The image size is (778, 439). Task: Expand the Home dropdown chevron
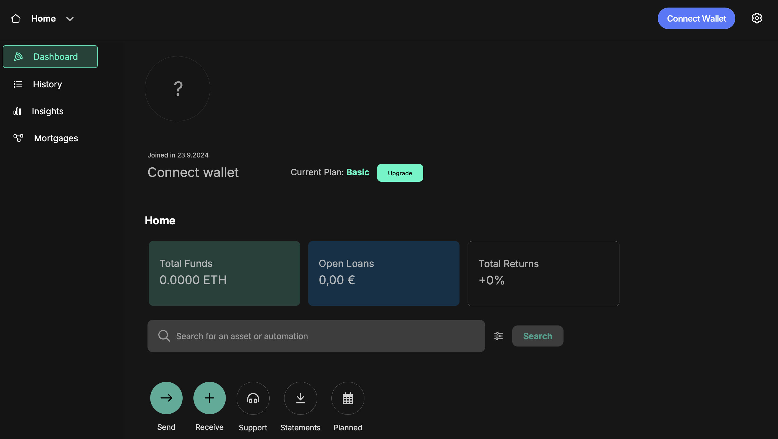[x=70, y=19]
